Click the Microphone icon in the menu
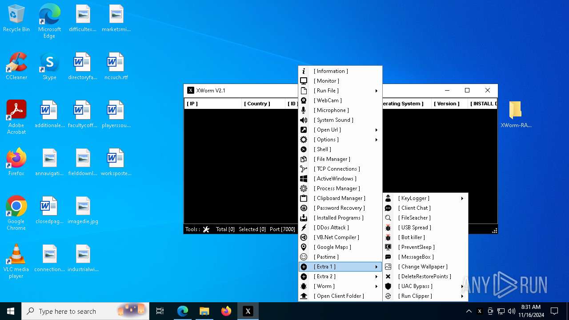Viewport: 569px width, 320px height. [304, 110]
